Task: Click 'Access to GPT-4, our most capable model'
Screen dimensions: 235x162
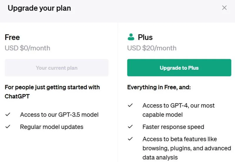Action: click(179, 110)
